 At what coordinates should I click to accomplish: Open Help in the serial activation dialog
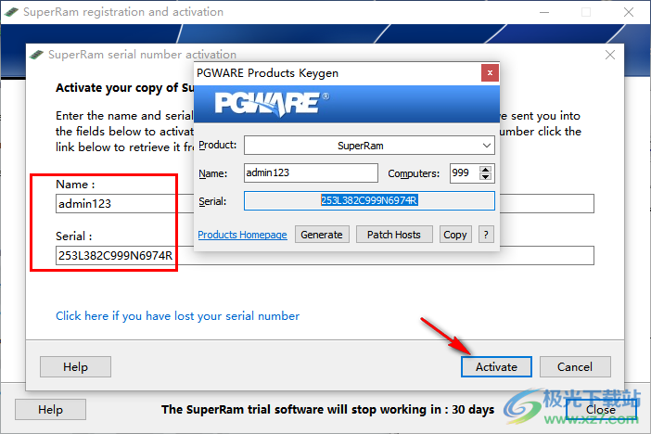[75, 366]
